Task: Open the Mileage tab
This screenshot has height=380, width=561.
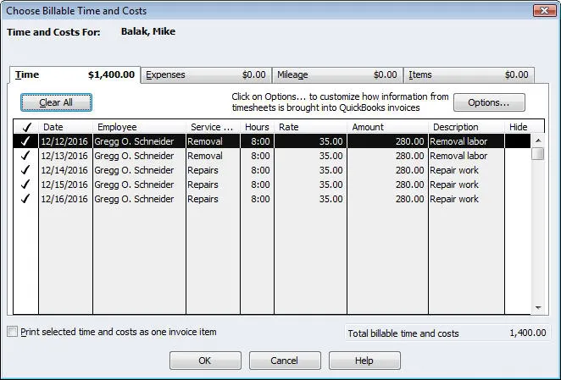Action: pyautogui.click(x=337, y=75)
